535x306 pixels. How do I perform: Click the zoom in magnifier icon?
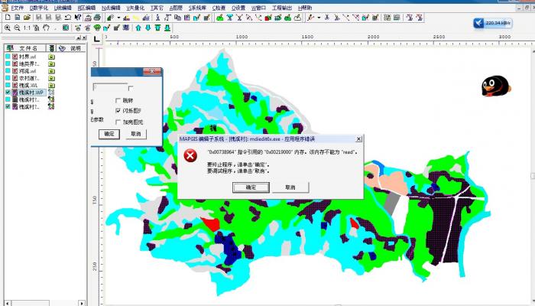tap(7, 28)
